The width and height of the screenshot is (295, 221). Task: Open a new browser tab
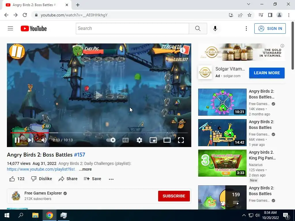click(x=78, y=5)
